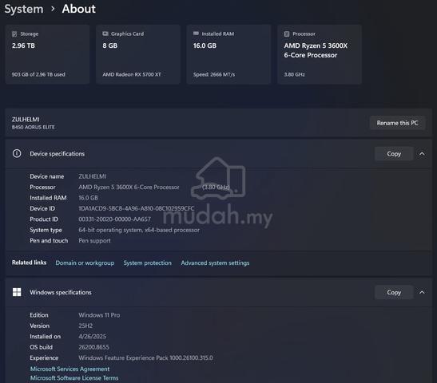437x383 pixels.
Task: Open Microsoft Services Agreement link
Action: [70, 369]
